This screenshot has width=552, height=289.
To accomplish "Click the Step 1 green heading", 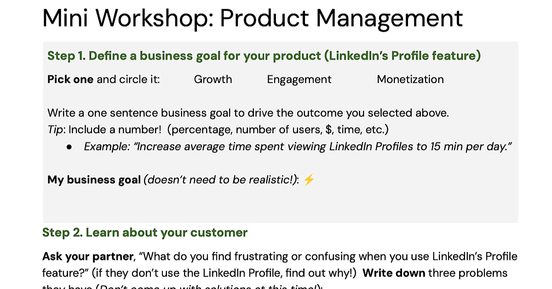I will pyautogui.click(x=264, y=56).
